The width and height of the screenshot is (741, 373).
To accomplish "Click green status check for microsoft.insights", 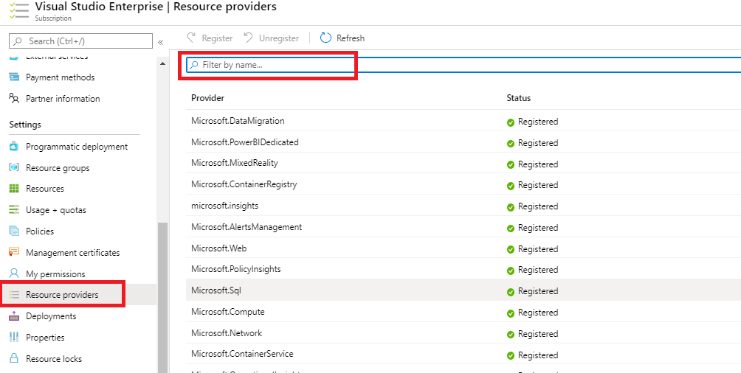I will [511, 207].
